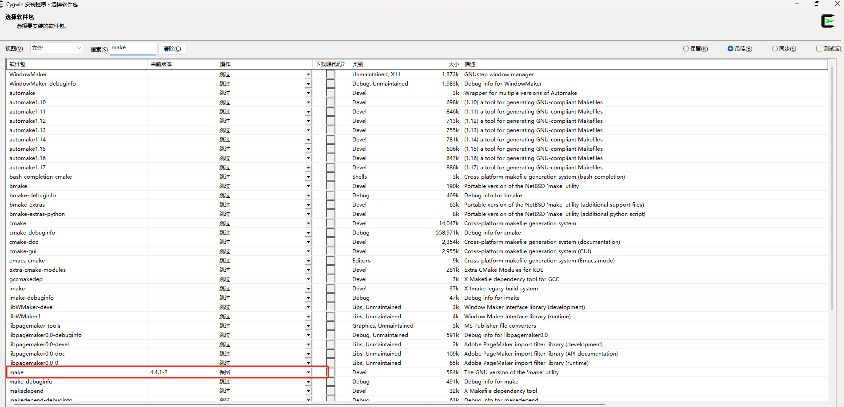The height and width of the screenshot is (407, 844).
Task: Sort by the 类别 column header
Action: (388, 64)
